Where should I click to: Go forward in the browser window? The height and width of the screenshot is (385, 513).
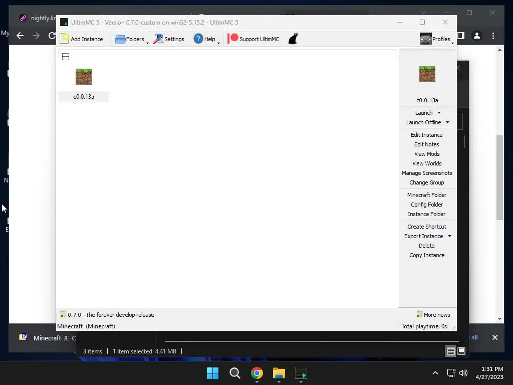36,36
